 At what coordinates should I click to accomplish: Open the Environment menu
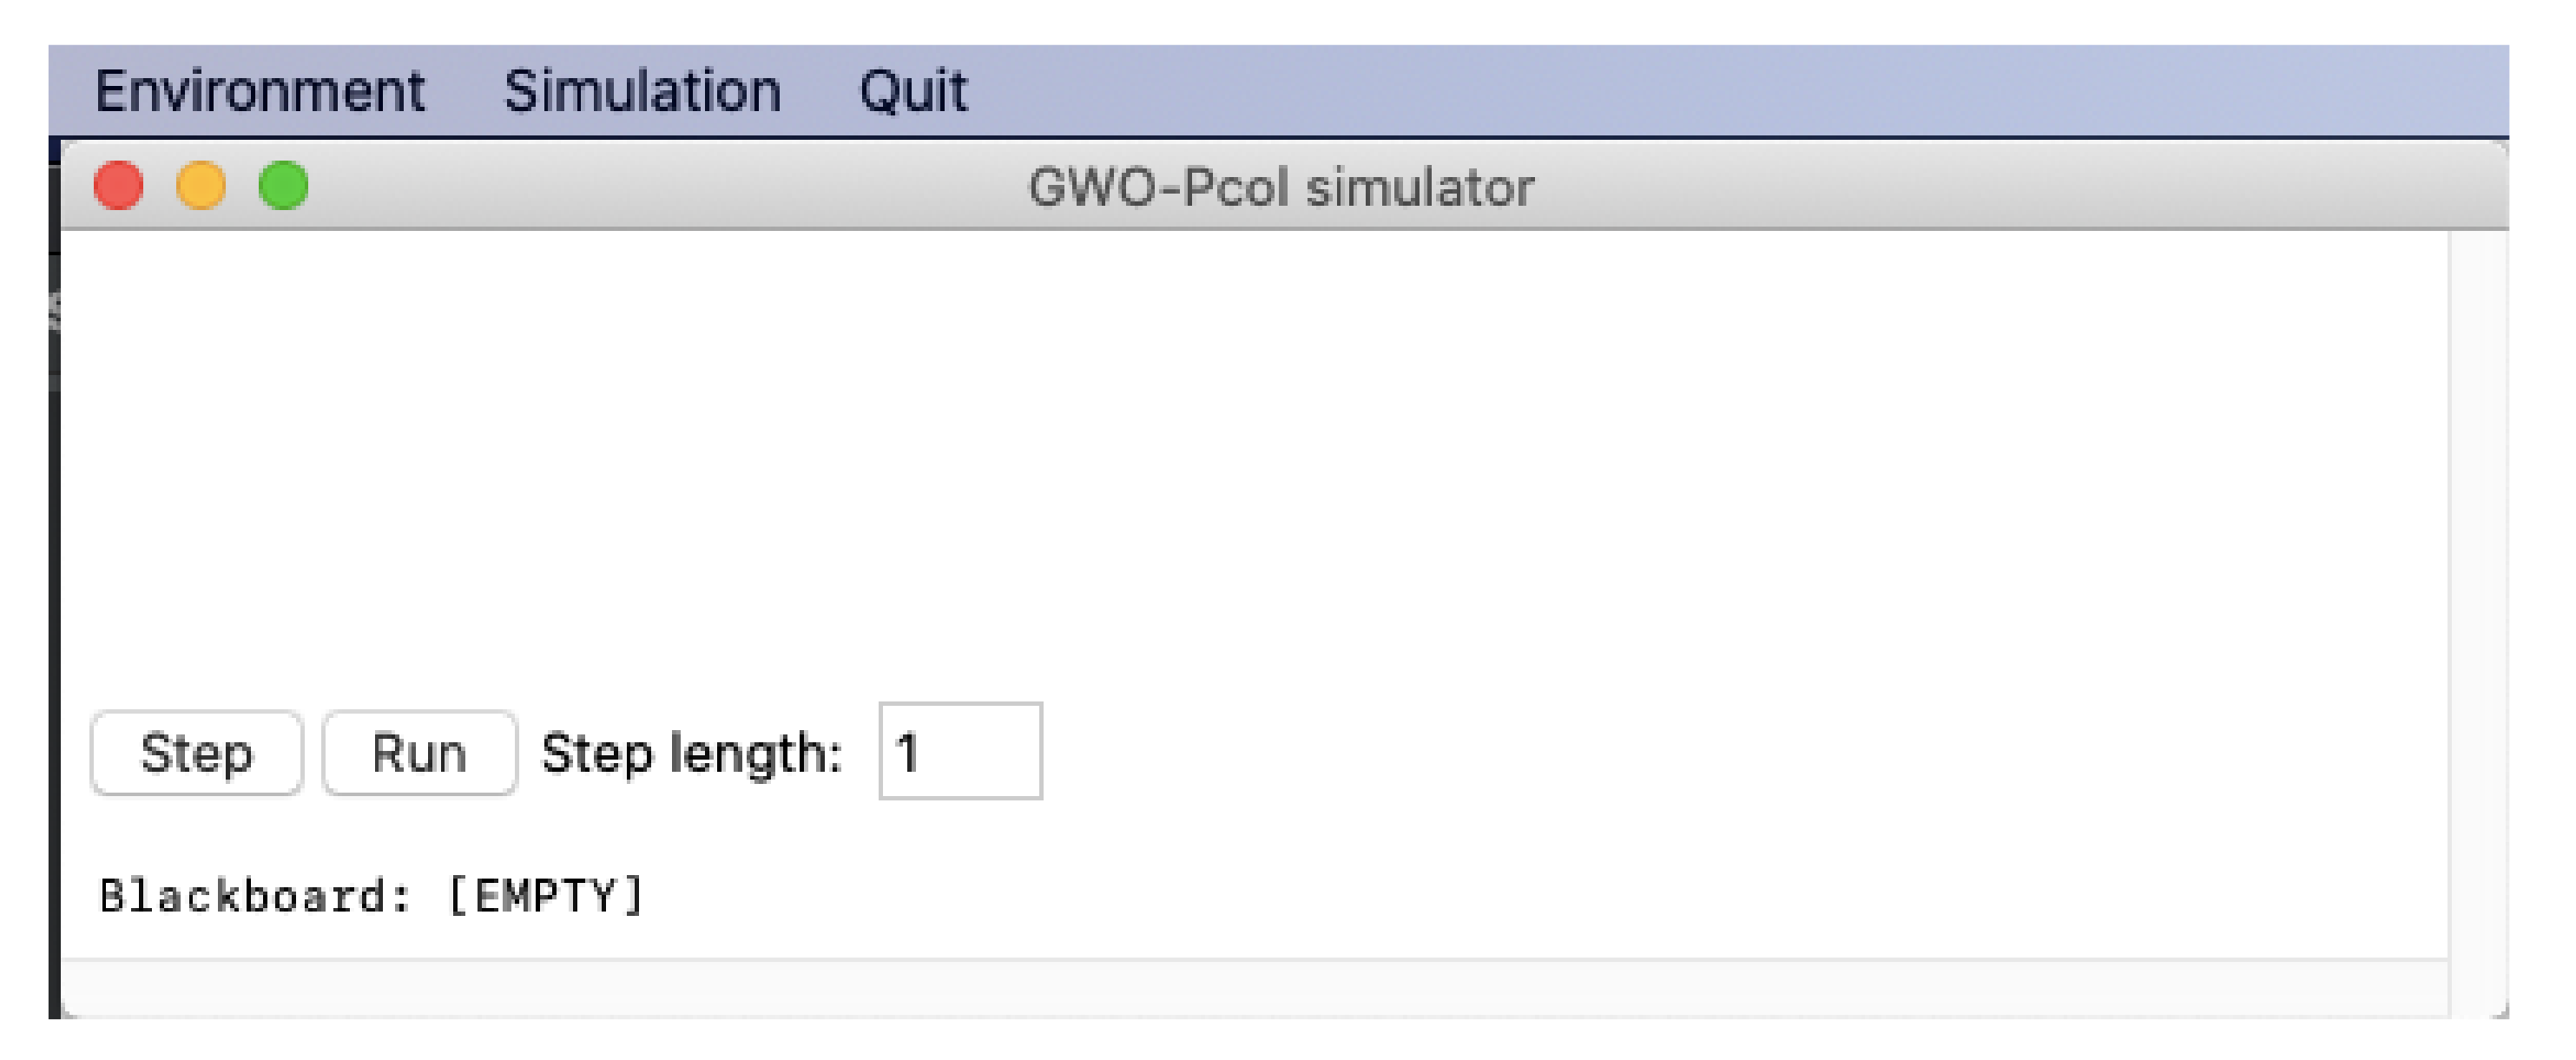(260, 92)
